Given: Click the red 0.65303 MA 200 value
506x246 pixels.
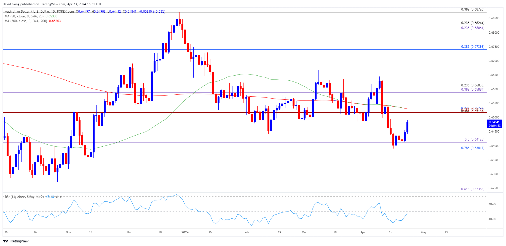Looking at the screenshot, I should [x=55, y=21].
